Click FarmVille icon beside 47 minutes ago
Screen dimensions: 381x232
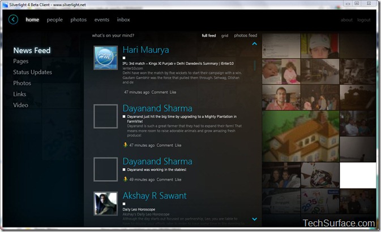click(x=125, y=145)
